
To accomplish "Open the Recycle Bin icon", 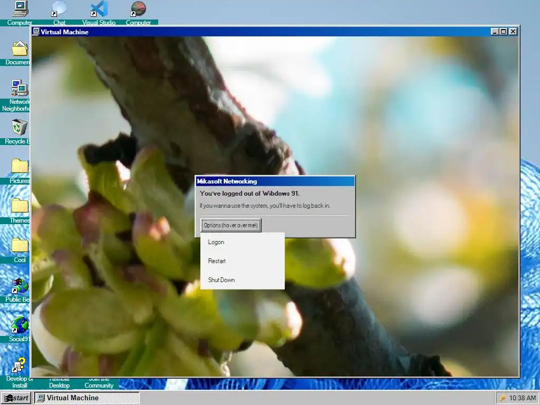I will (20, 128).
